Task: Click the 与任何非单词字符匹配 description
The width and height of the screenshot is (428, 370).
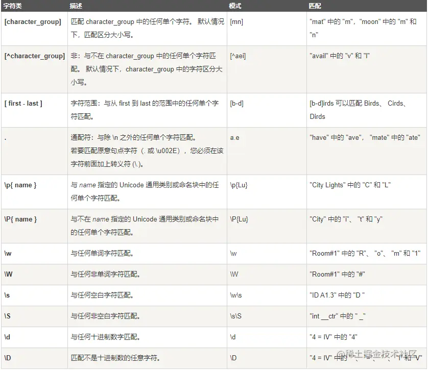Action: (148, 274)
